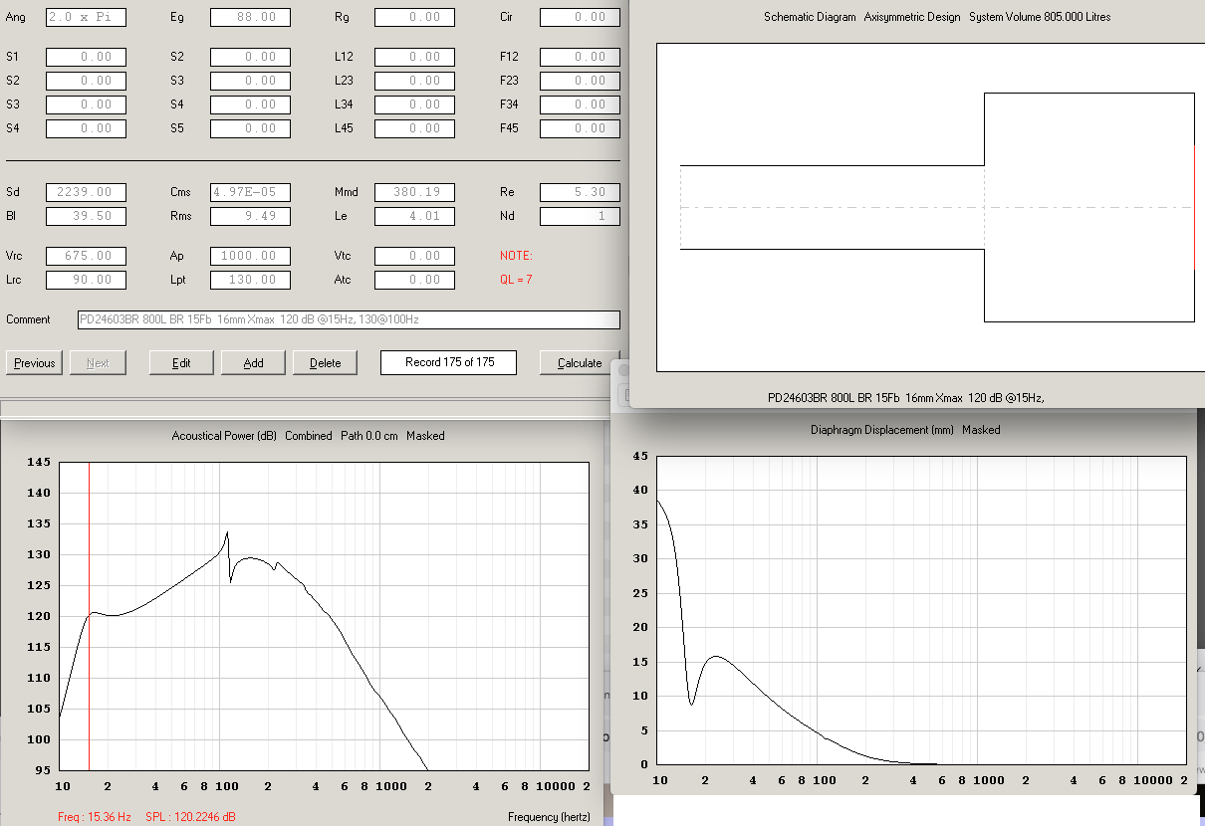Click the Acoustical Power chart title

click(x=308, y=436)
